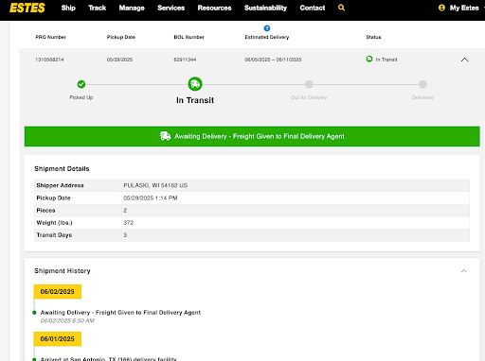
Task: Click pickup date 05/29/2025 in row
Action: (119, 60)
